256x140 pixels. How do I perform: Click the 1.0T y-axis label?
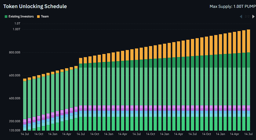coord(17,23)
